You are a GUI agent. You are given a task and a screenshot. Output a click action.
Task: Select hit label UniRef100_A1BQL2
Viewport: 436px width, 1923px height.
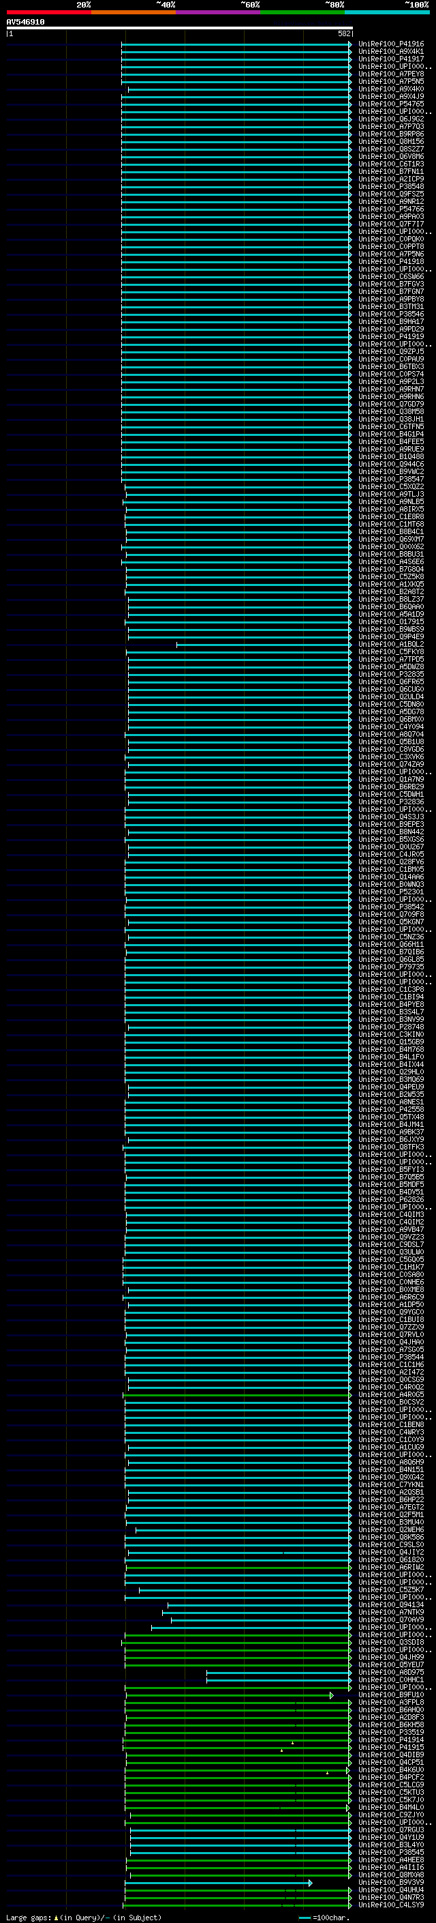391,644
